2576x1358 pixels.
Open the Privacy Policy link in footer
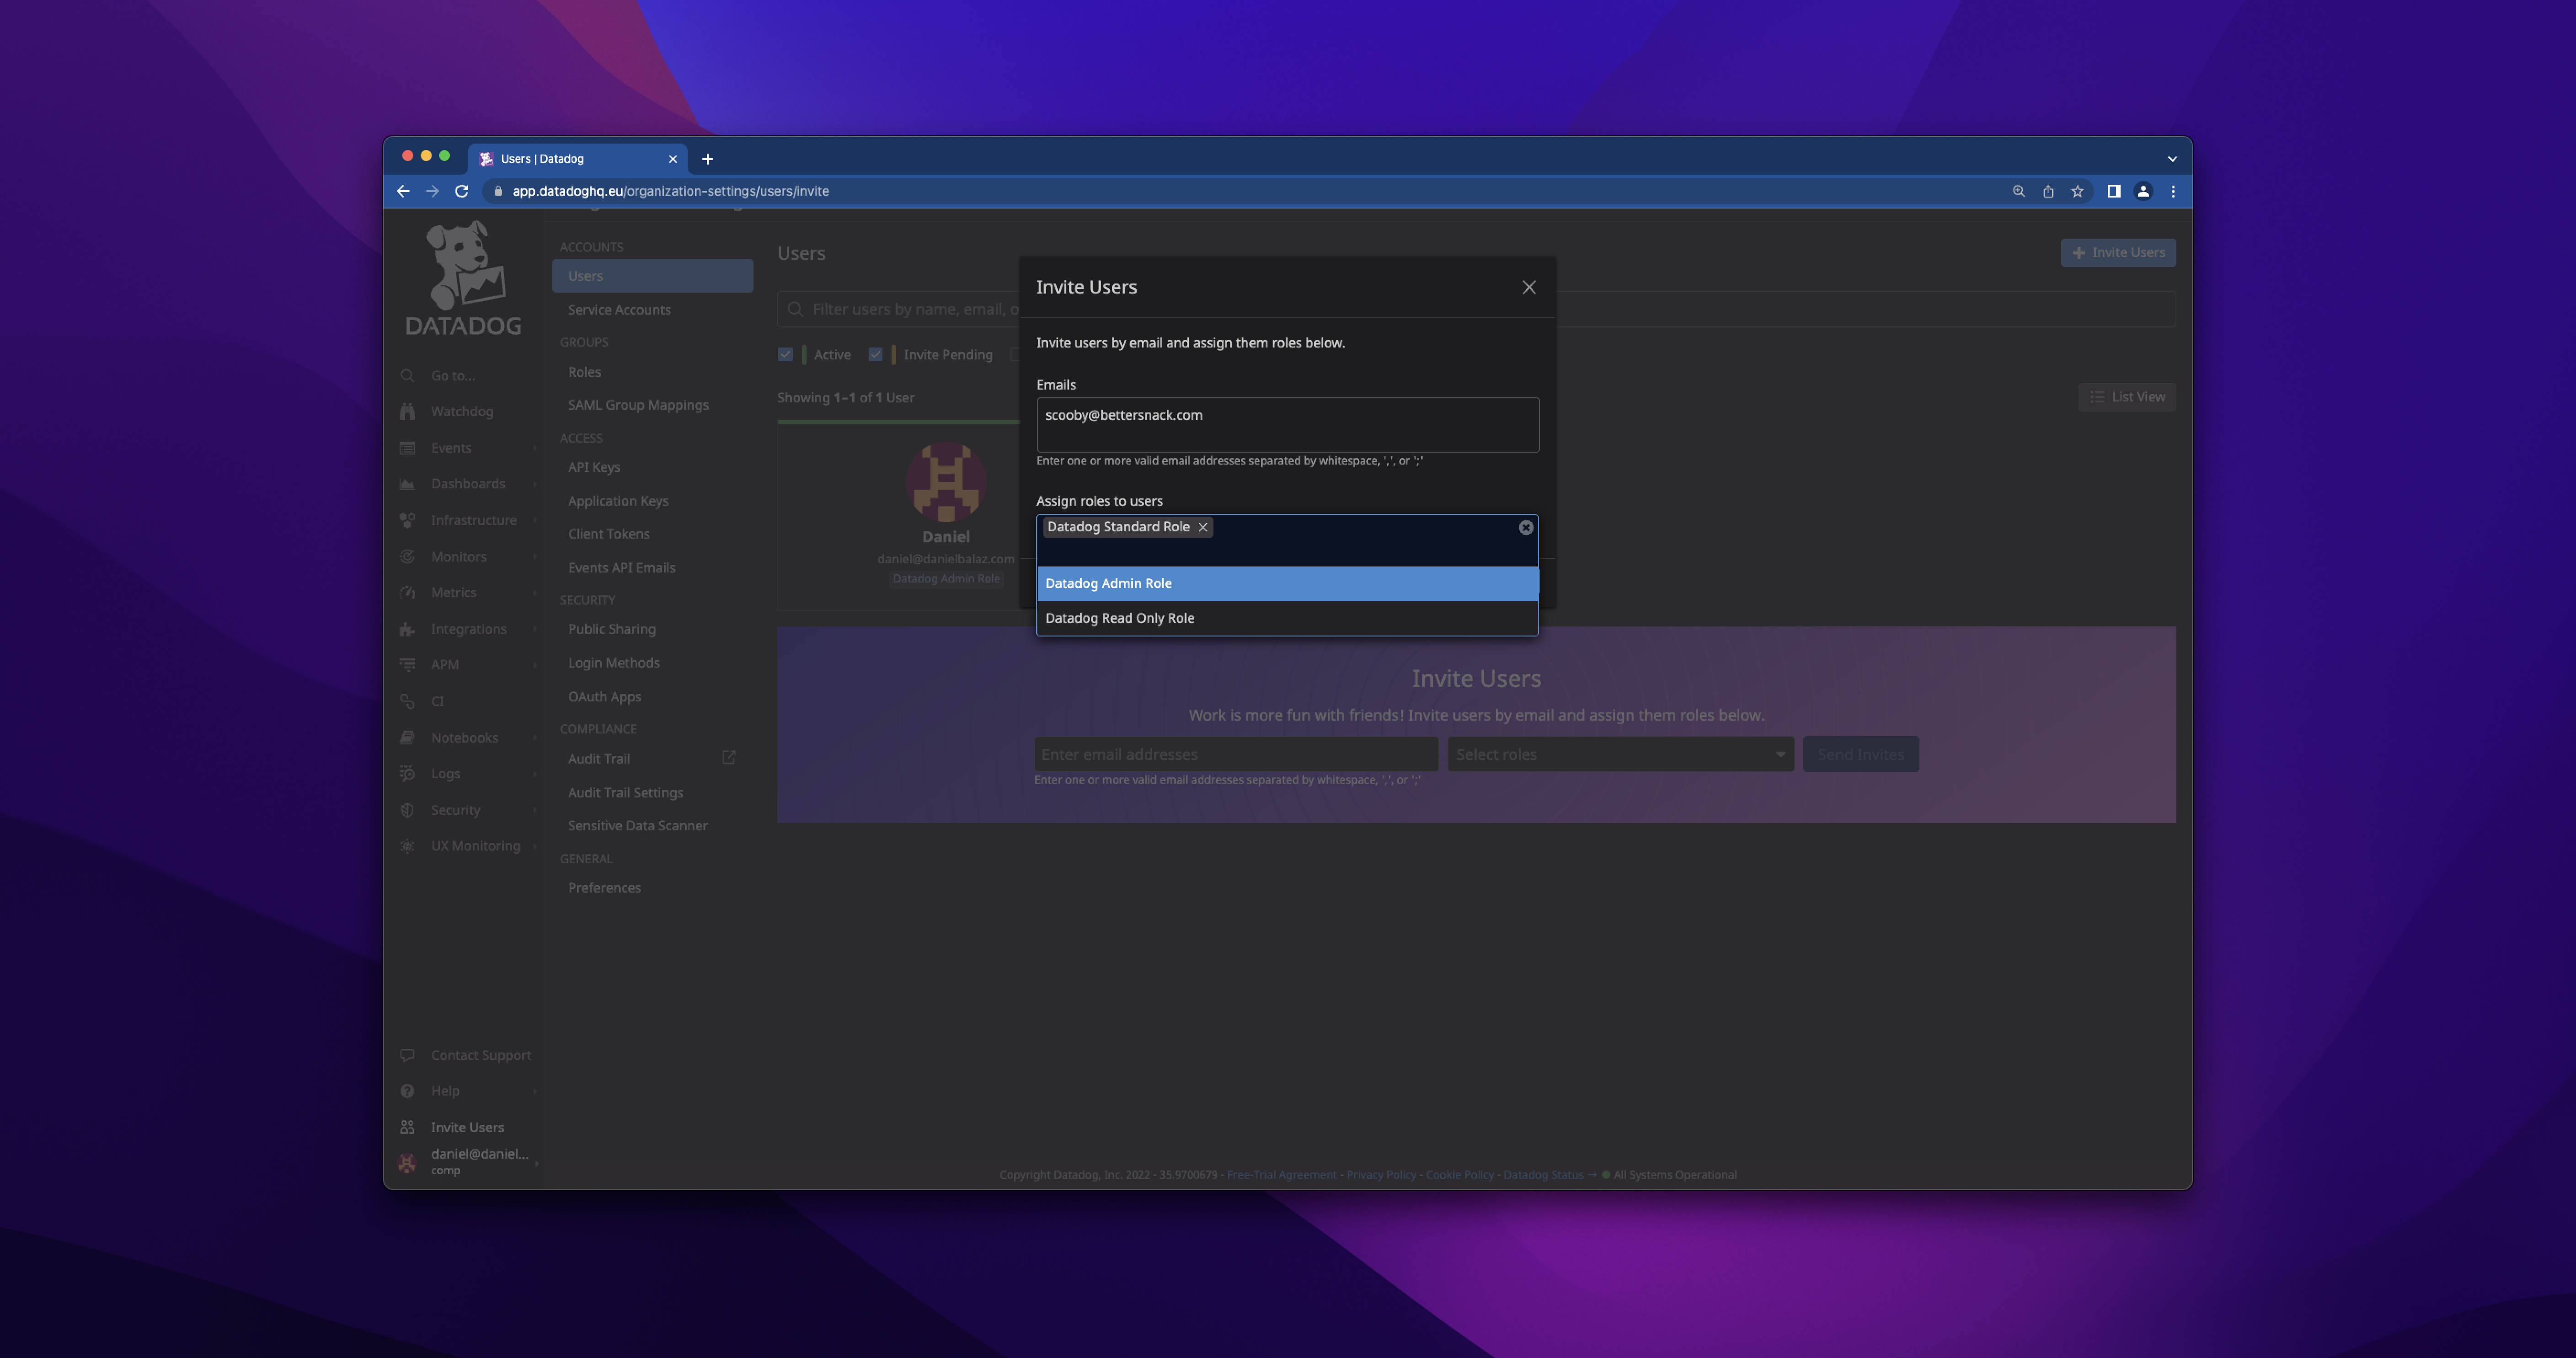1381,1175
